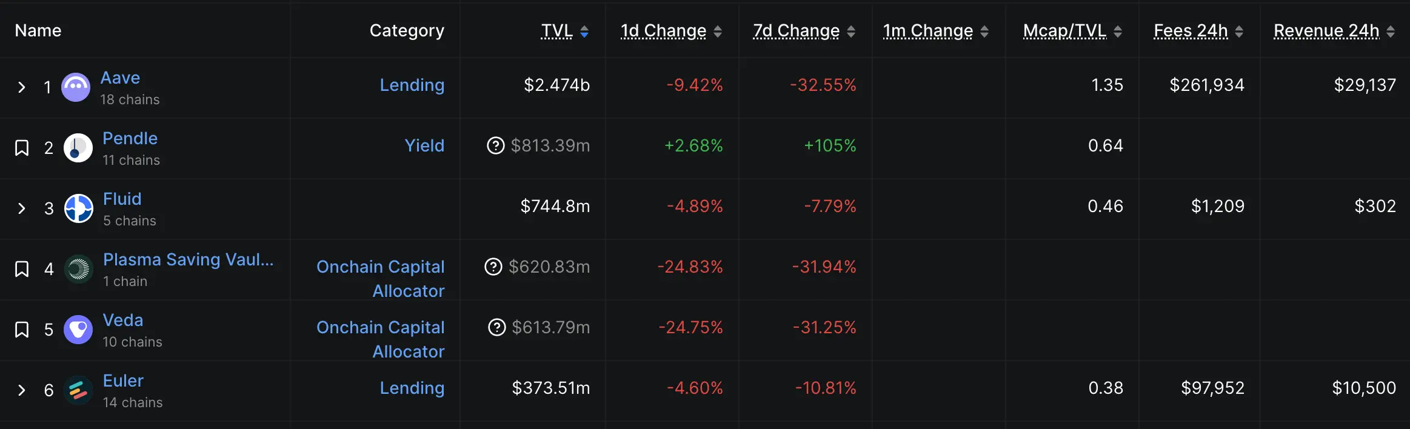Expand the Fluid row chevron
Screen dimensions: 1410x429
point(22,208)
